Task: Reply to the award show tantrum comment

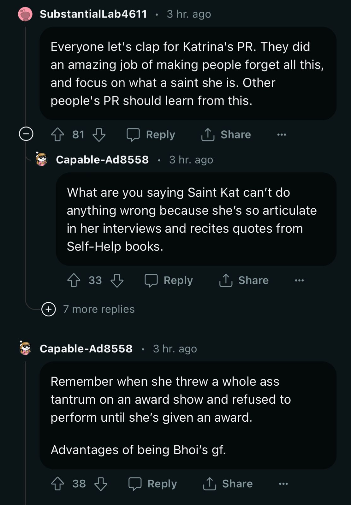Action: [152, 484]
